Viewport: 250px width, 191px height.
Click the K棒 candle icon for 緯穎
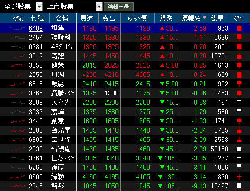pyautogui.click(x=239, y=177)
